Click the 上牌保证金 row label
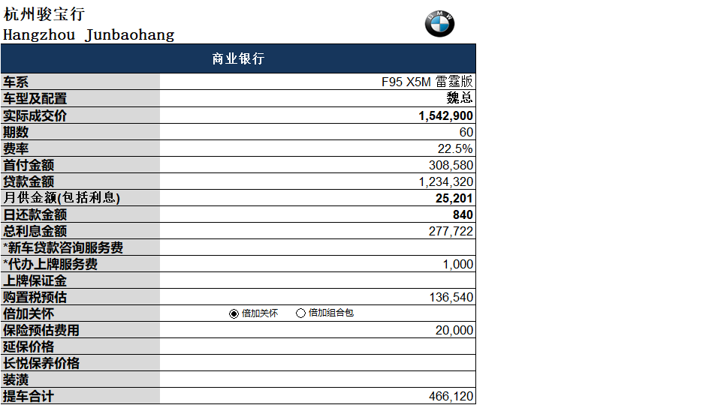The image size is (721, 405). tap(35, 281)
